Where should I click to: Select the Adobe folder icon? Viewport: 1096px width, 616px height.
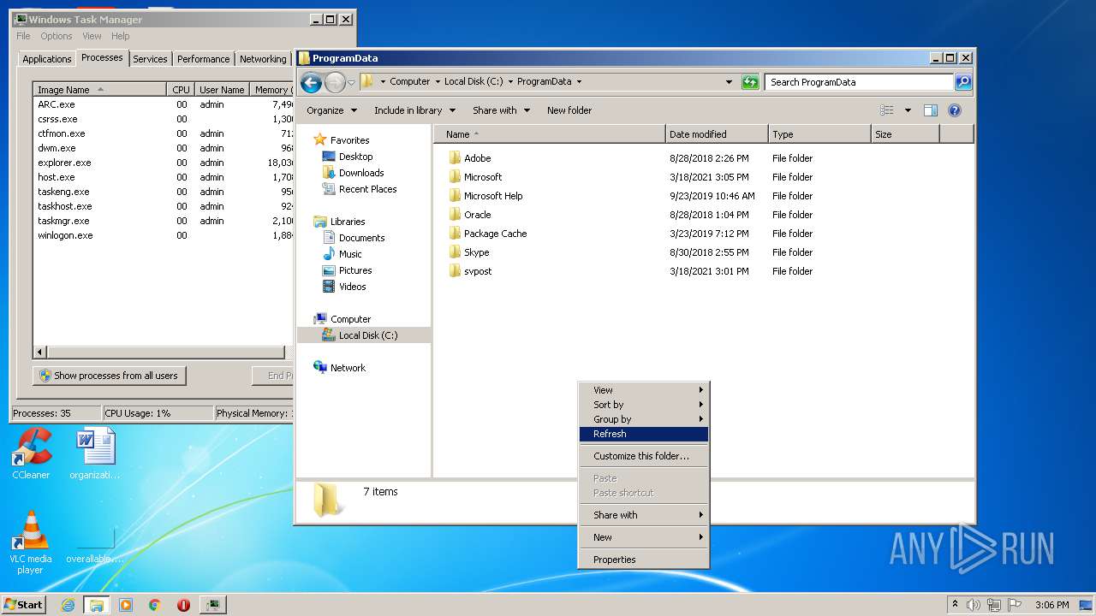pos(455,158)
